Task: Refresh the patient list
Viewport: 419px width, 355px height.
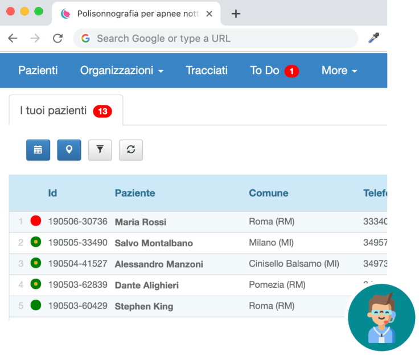Action: [131, 150]
